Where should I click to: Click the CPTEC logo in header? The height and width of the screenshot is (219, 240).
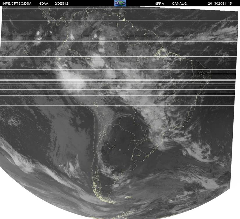tap(120, 3)
